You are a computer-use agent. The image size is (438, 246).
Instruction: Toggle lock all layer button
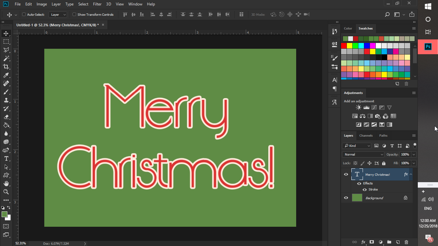point(384,163)
